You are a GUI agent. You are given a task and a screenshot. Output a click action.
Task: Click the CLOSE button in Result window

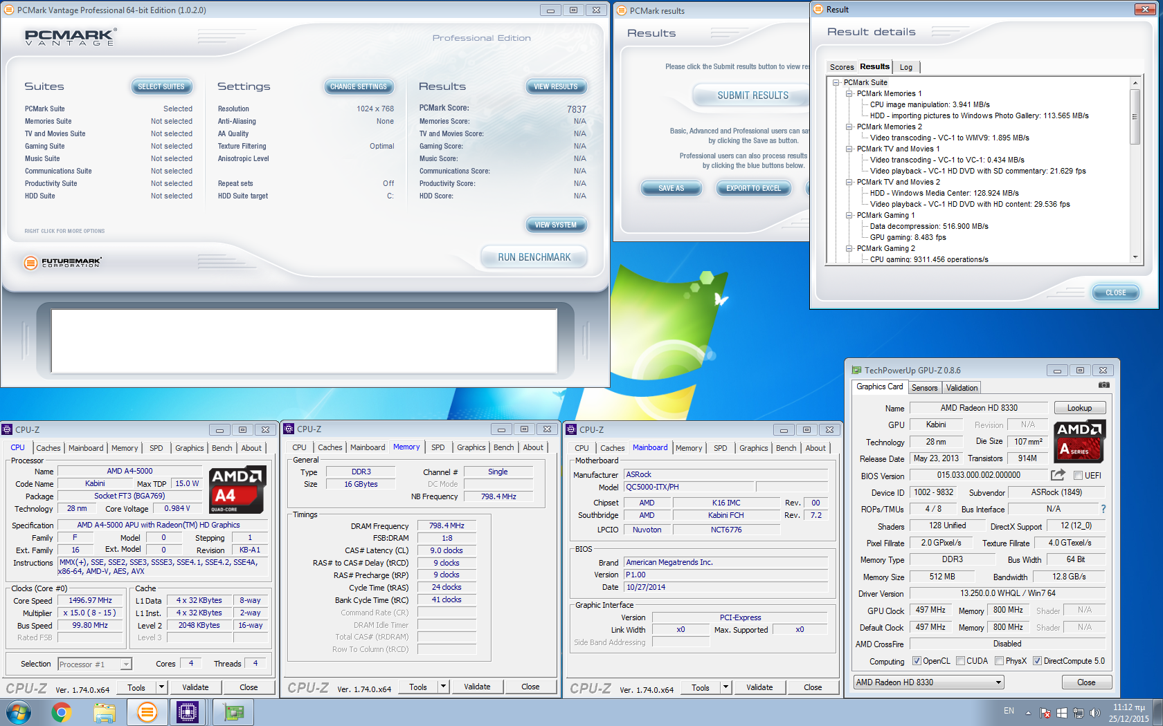pyautogui.click(x=1116, y=292)
